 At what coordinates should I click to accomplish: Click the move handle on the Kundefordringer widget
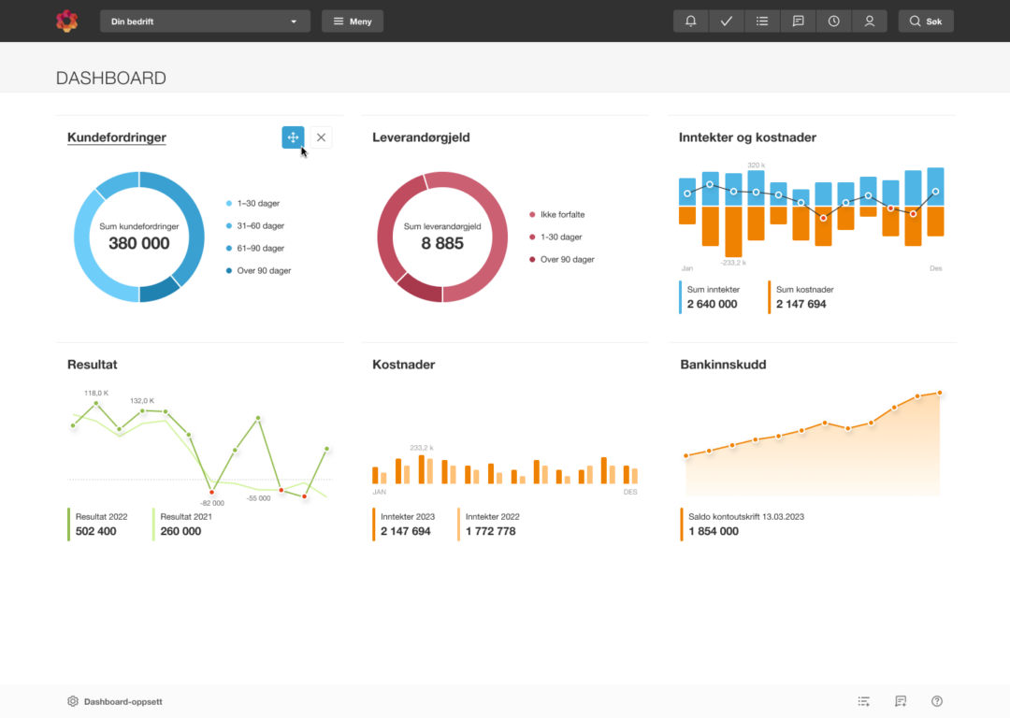[x=293, y=137]
